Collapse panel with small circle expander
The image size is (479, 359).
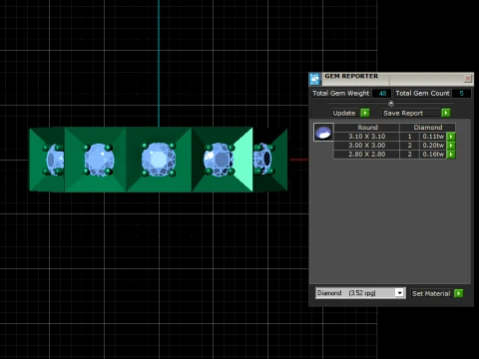coord(391,104)
